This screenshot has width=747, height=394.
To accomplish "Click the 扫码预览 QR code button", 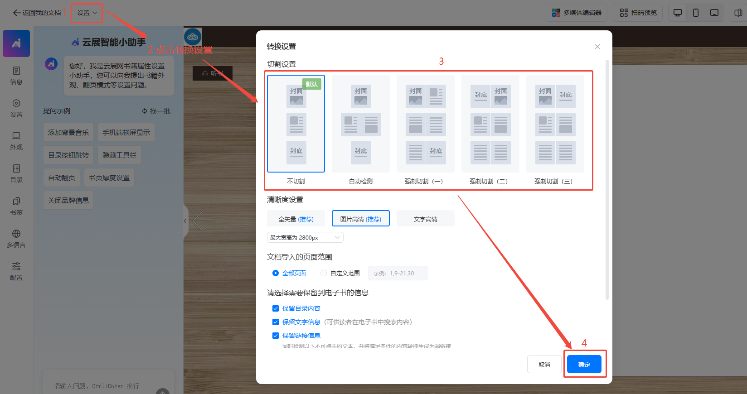I will [638, 13].
